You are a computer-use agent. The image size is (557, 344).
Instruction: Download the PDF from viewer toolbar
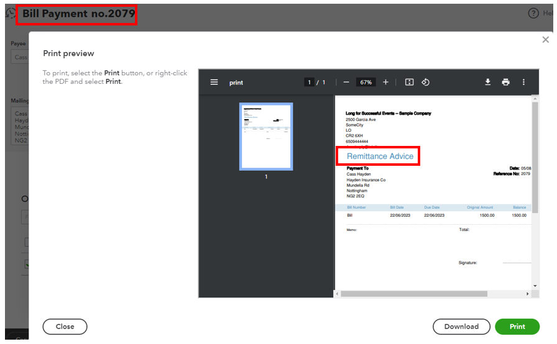[488, 82]
